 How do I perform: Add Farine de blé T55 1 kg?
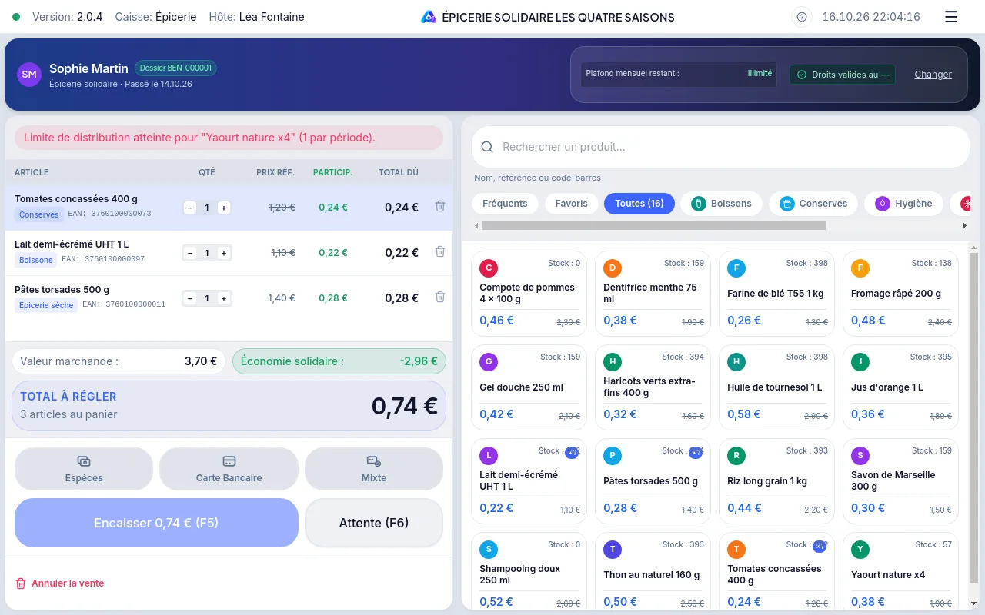tap(776, 294)
